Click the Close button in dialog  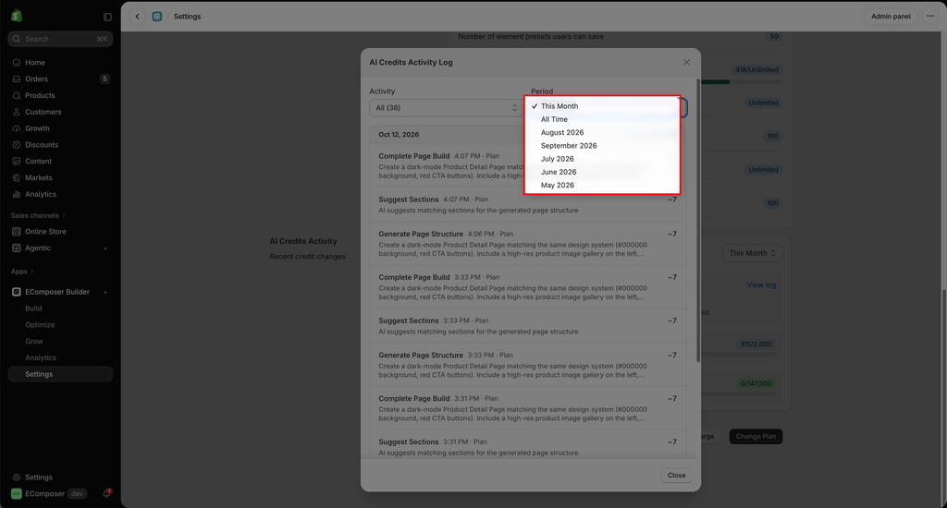(x=676, y=476)
